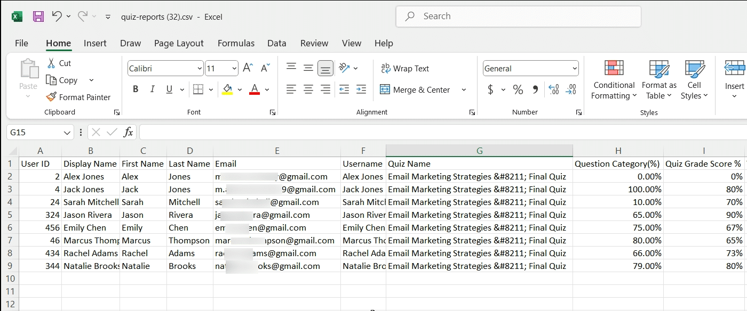Apply yellow fill color bucket
Viewport: 747px width, 311px height.
(x=227, y=89)
